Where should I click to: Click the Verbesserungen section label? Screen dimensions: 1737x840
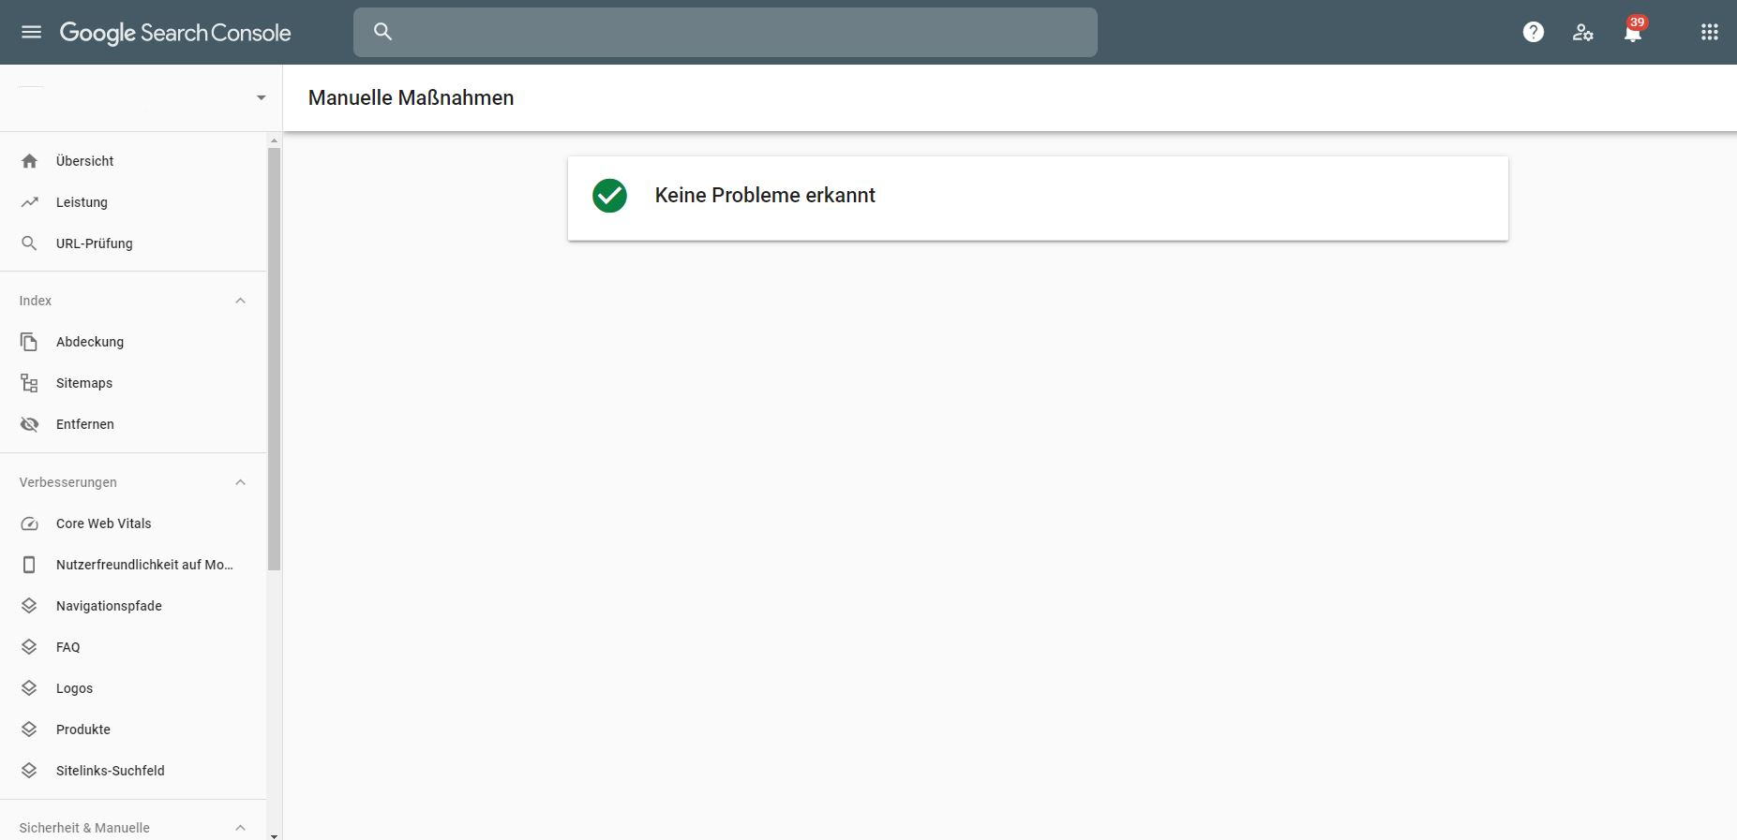point(67,482)
